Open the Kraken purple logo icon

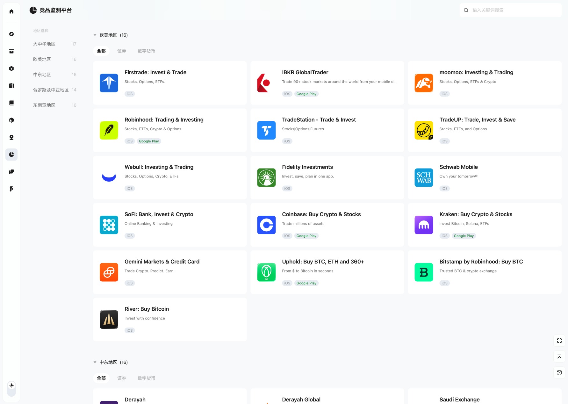[x=424, y=225]
